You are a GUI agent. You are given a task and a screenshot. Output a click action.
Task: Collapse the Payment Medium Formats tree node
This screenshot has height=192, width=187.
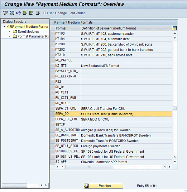(4, 27)
